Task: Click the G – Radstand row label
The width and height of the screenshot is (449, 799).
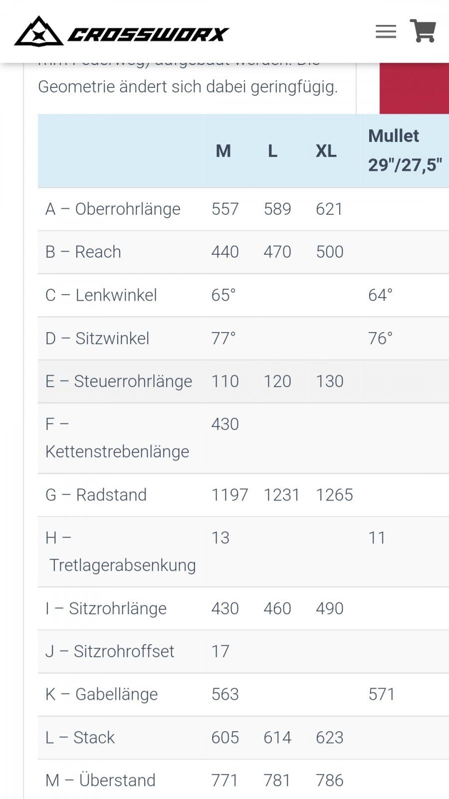Action: pos(96,495)
